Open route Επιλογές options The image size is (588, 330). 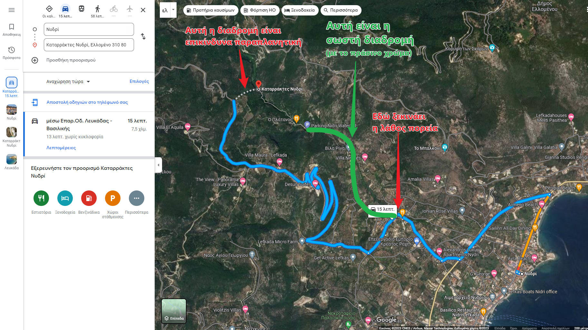pos(139,81)
